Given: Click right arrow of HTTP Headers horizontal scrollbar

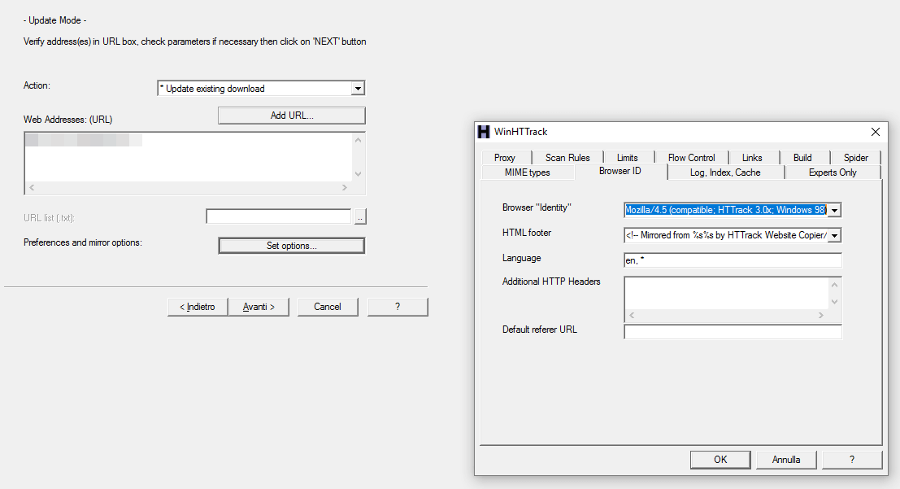Looking at the screenshot, I should tap(821, 315).
